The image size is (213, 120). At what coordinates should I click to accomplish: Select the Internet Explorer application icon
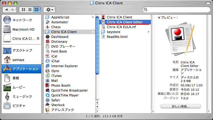pyautogui.click(x=47, y=66)
